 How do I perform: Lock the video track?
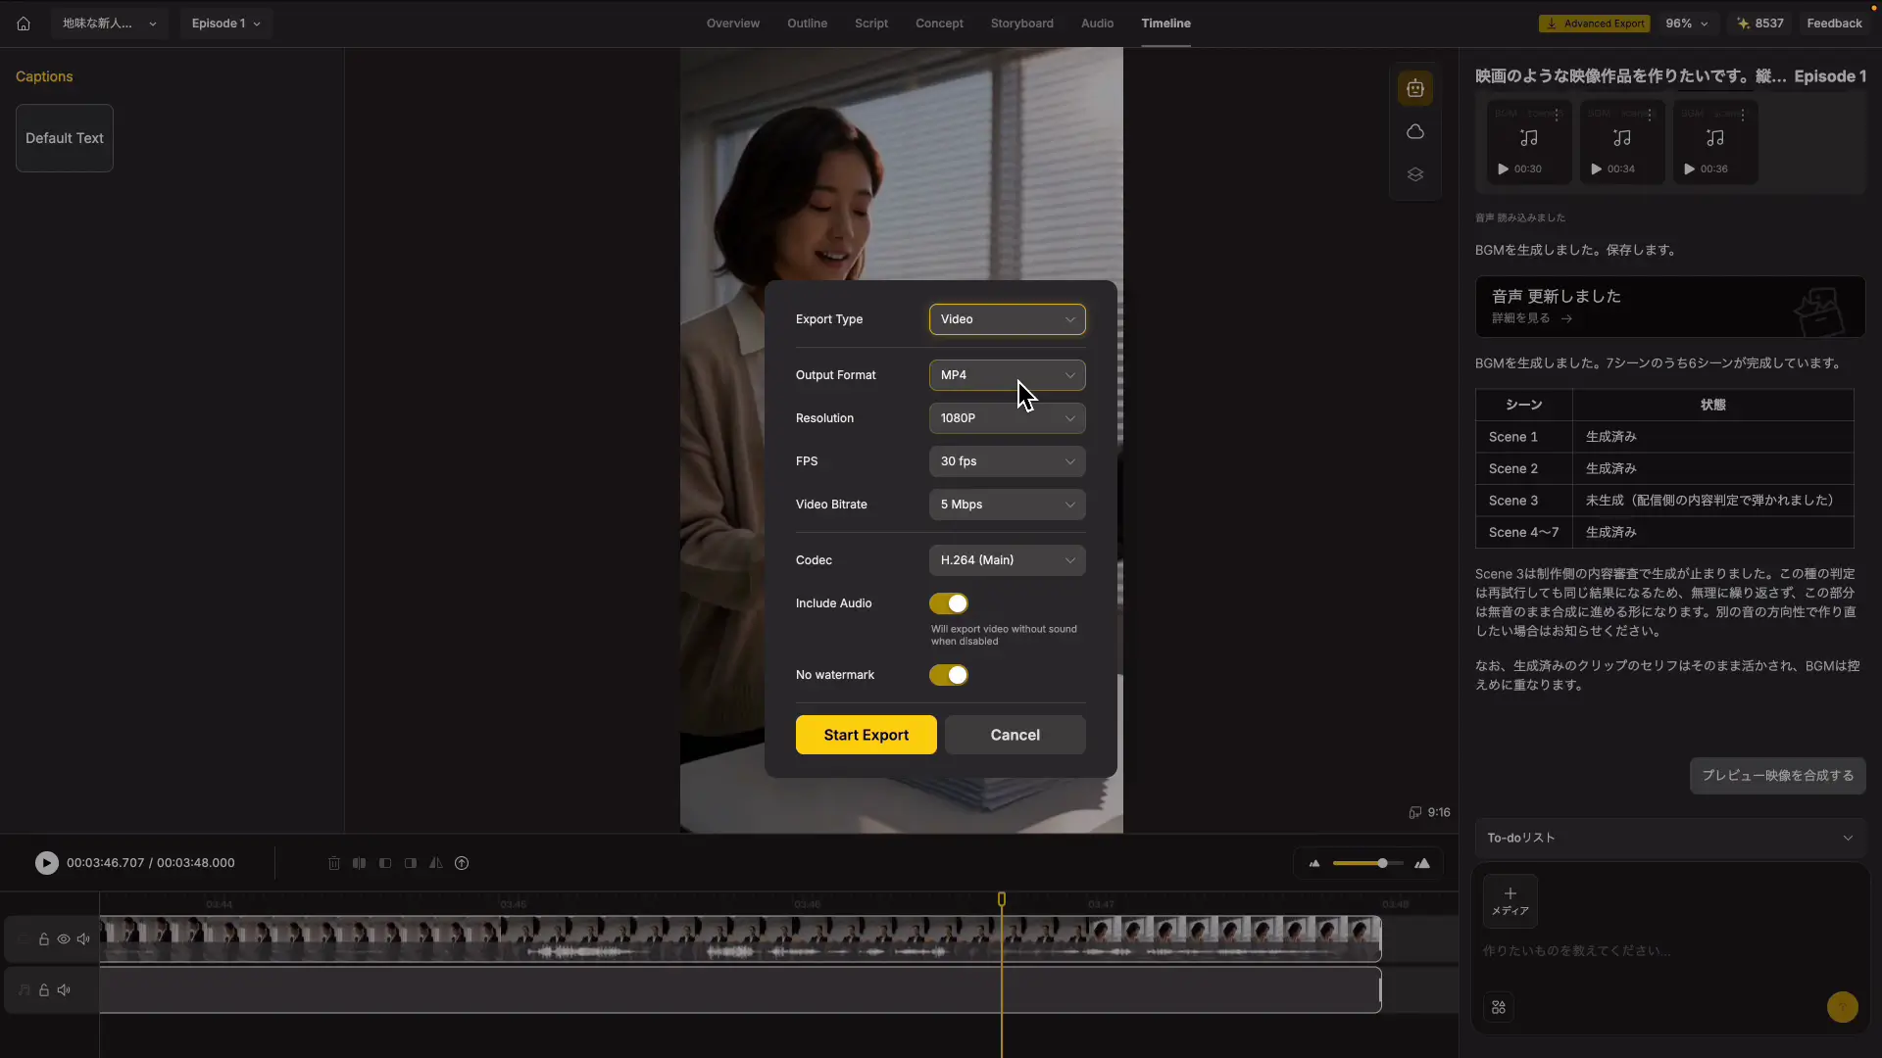(x=44, y=939)
